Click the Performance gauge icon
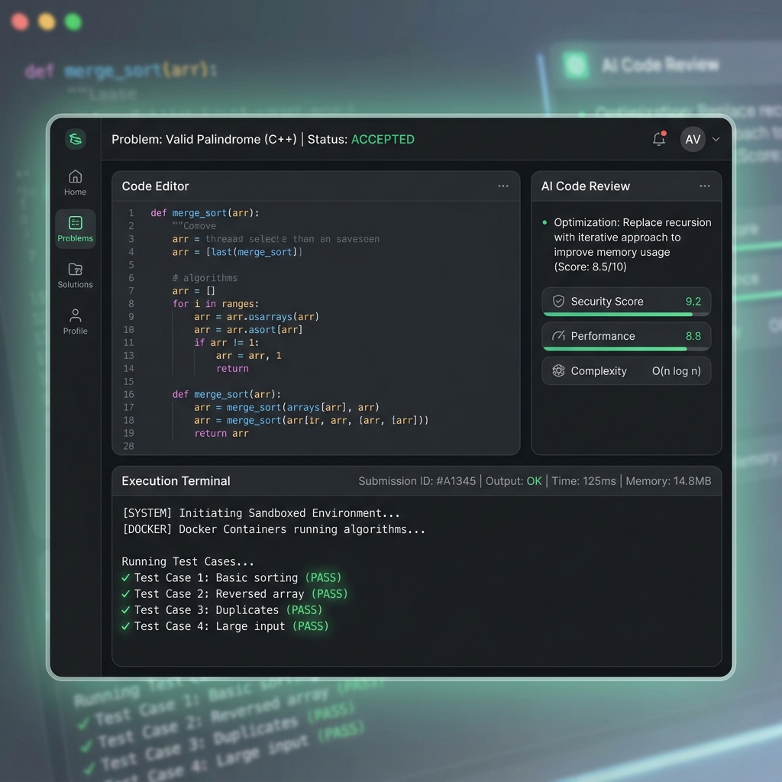782x782 pixels. tap(558, 336)
